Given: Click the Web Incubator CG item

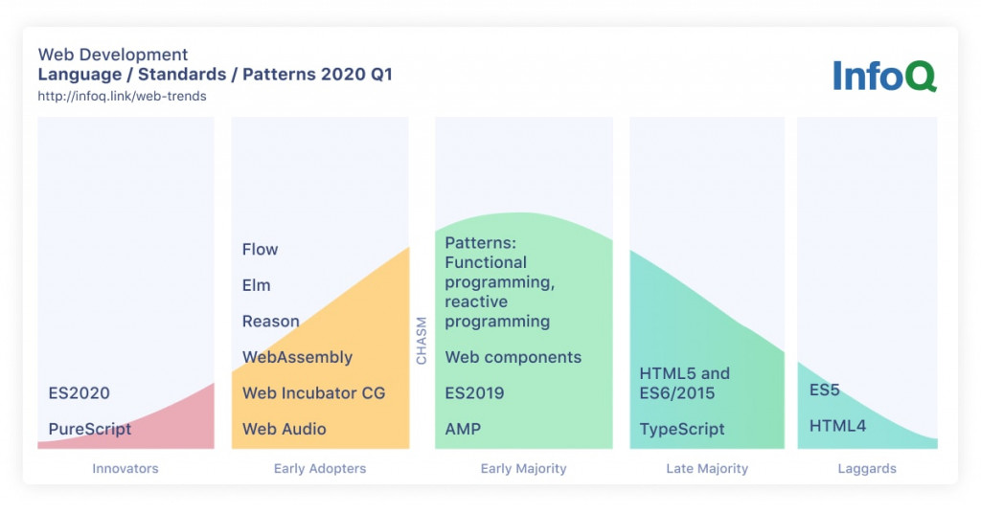Looking at the screenshot, I should click(x=314, y=393).
